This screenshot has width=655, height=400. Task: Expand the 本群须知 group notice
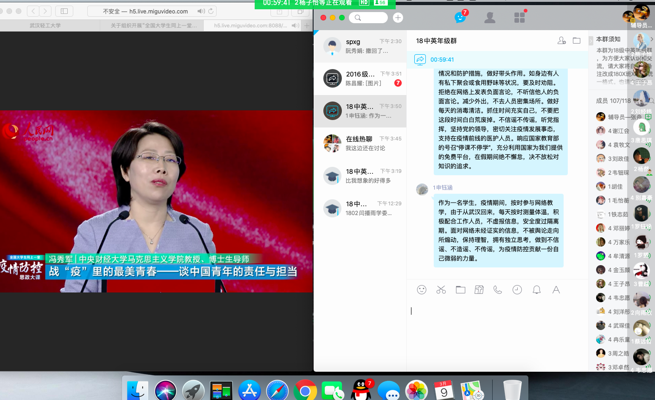(x=651, y=39)
